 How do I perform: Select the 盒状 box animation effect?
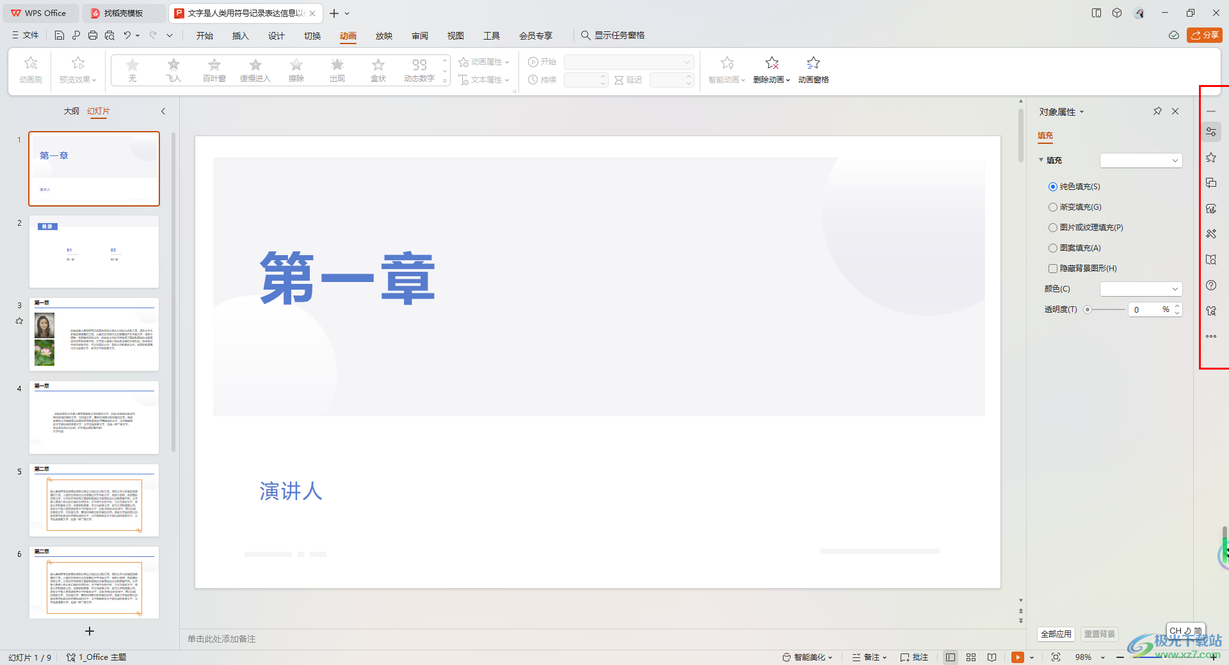point(378,70)
